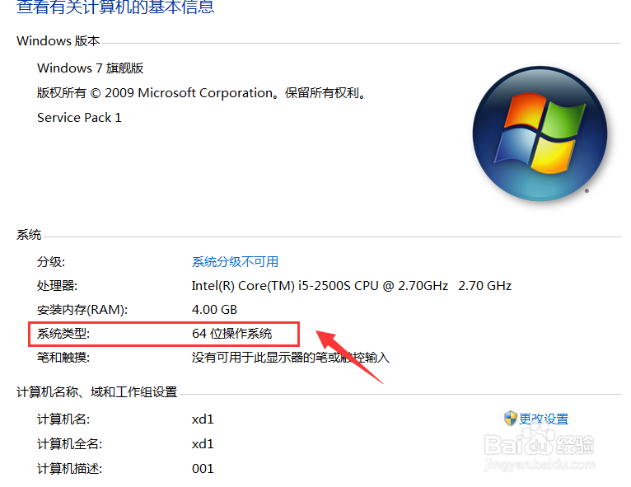
Task: Click the 4.00 GB installed memory value
Action: tap(214, 310)
